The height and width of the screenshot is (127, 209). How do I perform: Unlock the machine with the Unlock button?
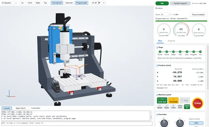pyautogui.click(x=173, y=107)
